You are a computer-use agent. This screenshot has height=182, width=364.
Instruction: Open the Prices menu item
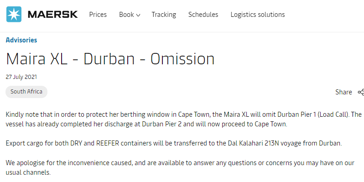[x=98, y=15]
